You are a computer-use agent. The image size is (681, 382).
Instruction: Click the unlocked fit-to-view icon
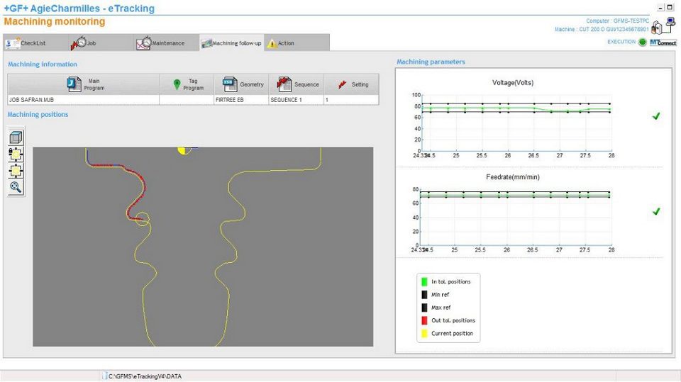coord(16,171)
